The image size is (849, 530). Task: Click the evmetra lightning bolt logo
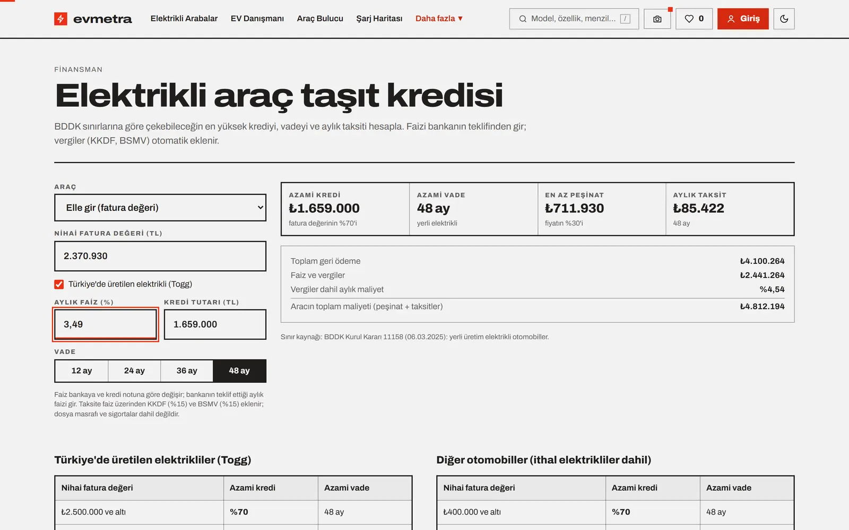[x=60, y=19]
